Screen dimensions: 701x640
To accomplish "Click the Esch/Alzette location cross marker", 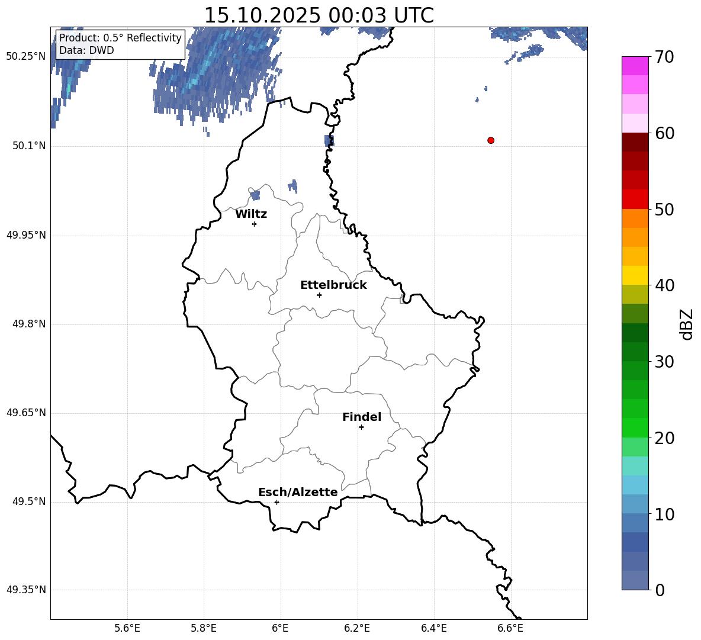I will pyautogui.click(x=276, y=502).
